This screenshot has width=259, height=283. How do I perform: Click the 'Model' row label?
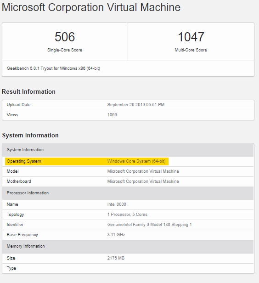pos(12,171)
